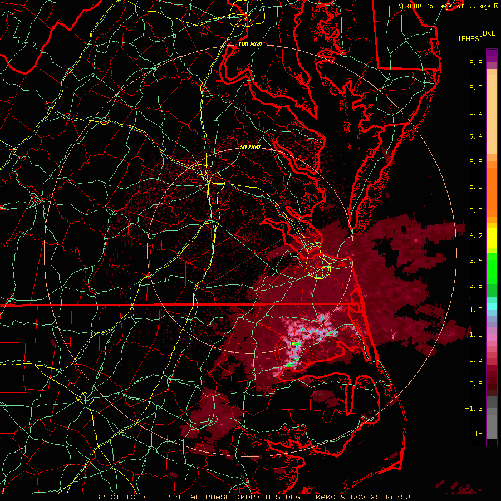Image resolution: width=501 pixels, height=501 pixels.
Task: Pick the purple swatch atop the color bar
Action: pyautogui.click(x=492, y=56)
